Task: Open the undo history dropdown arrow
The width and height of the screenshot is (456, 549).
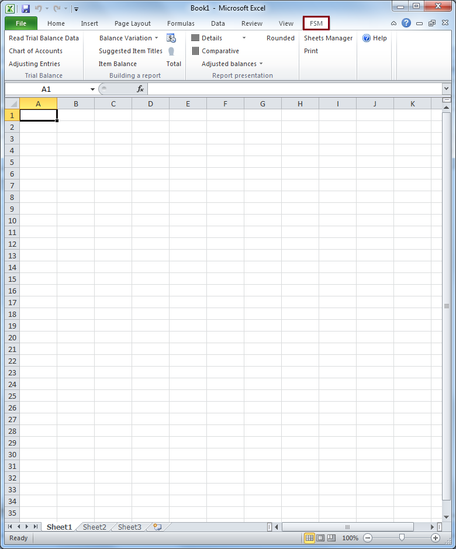Action: pyautogui.click(x=47, y=9)
